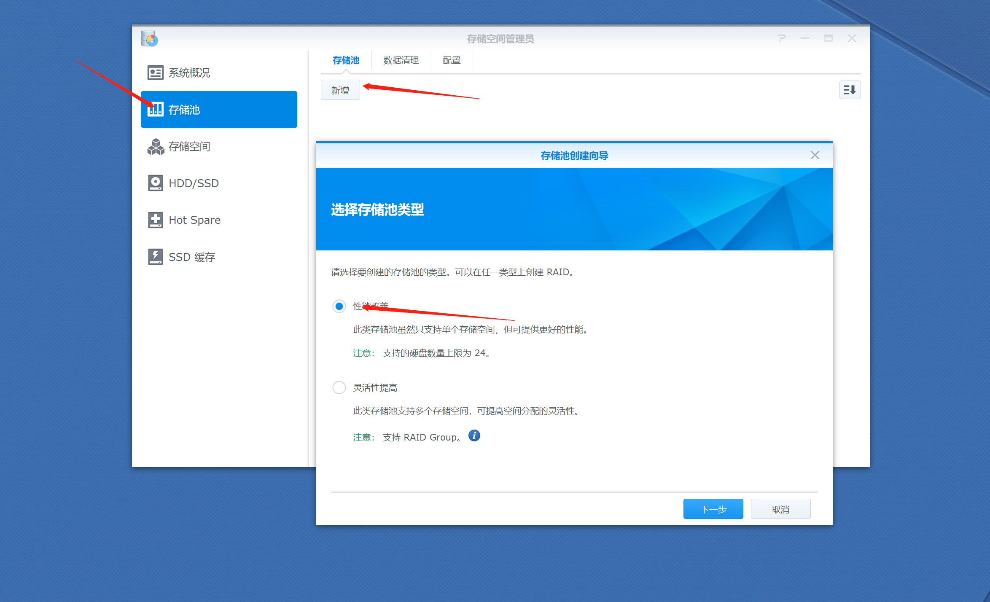Click the Storage Pool sidebar icon
This screenshot has width=990, height=602.
[x=155, y=110]
